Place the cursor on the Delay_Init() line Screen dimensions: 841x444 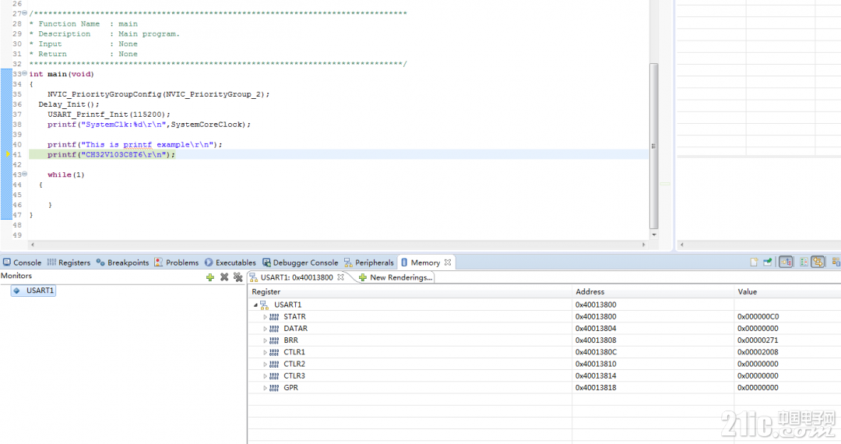pos(69,104)
